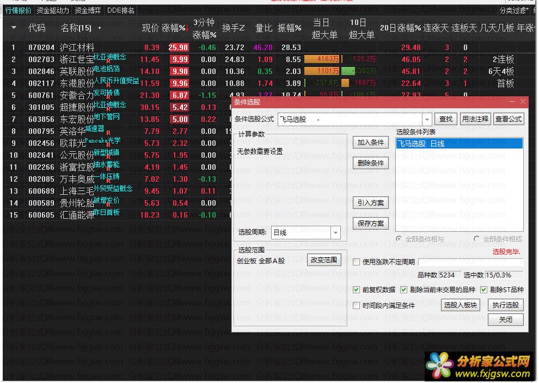Select the DDE排名 tab
The height and width of the screenshot is (383, 539).
tap(121, 10)
